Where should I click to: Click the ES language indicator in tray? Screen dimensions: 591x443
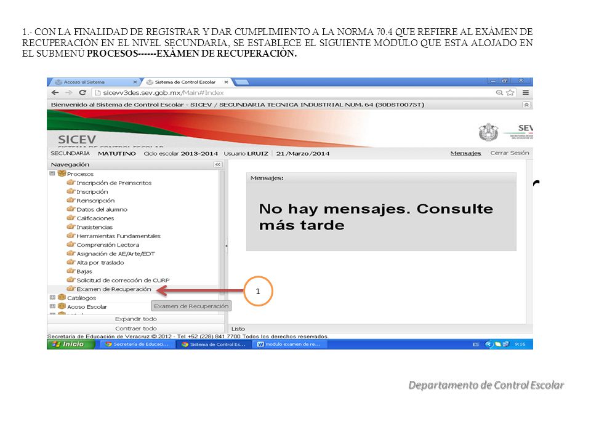(x=476, y=345)
